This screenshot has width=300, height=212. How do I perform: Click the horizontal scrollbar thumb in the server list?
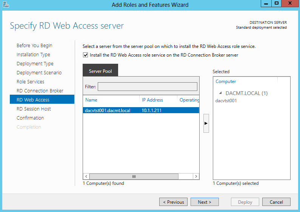[134, 177]
